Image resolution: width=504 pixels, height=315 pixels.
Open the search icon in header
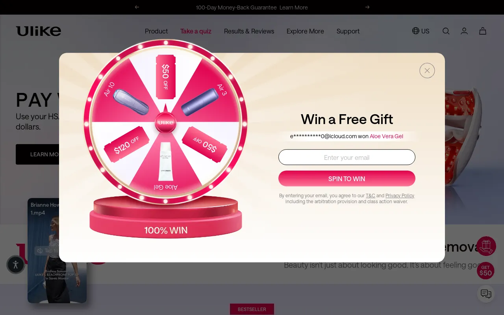point(446,31)
